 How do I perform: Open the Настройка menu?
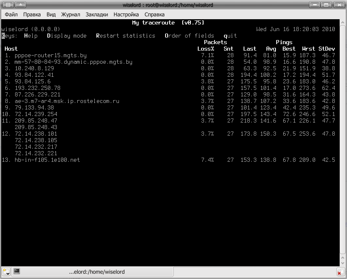(x=126, y=15)
